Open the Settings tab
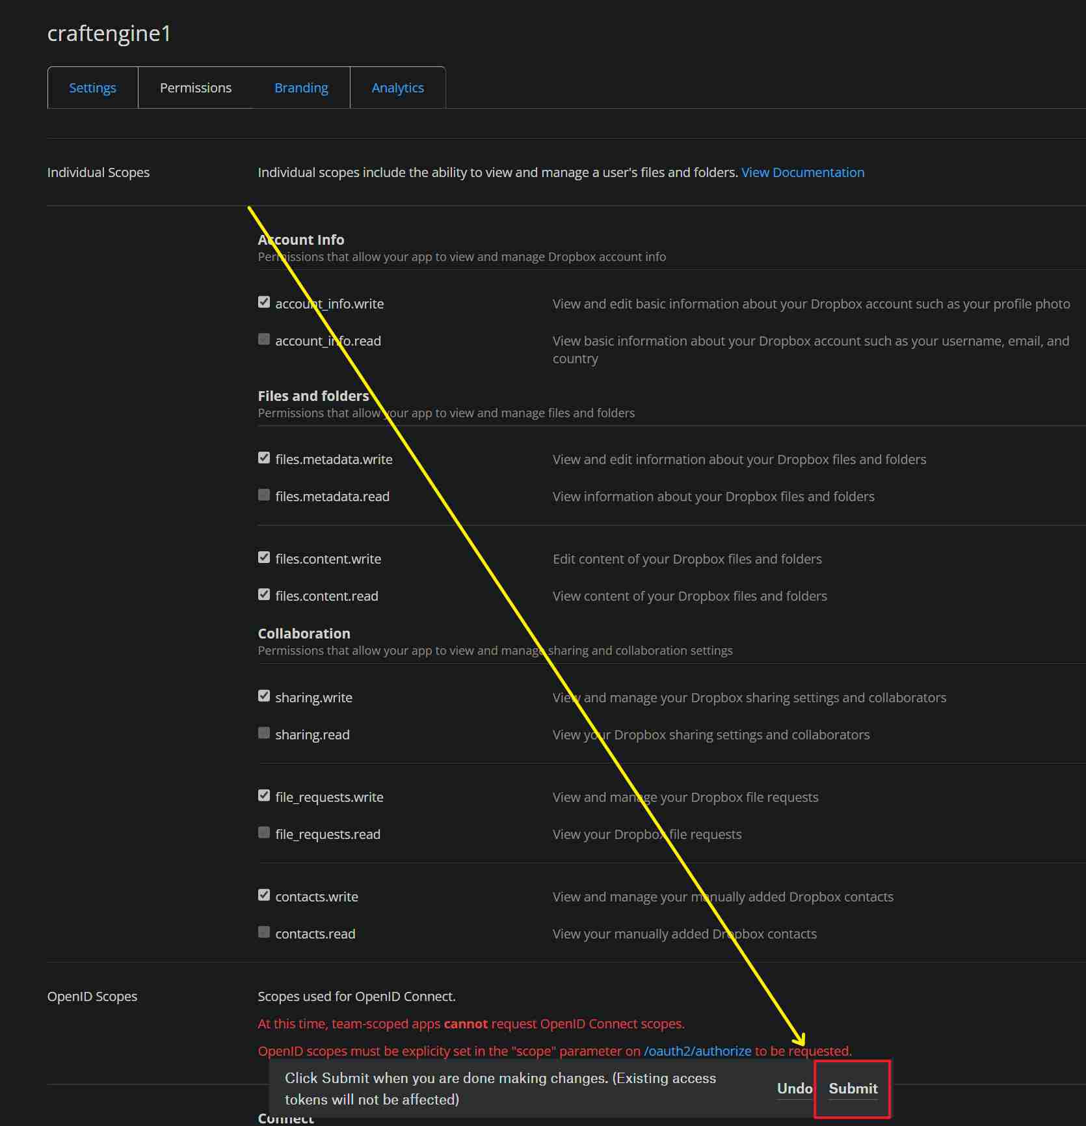 (x=92, y=88)
